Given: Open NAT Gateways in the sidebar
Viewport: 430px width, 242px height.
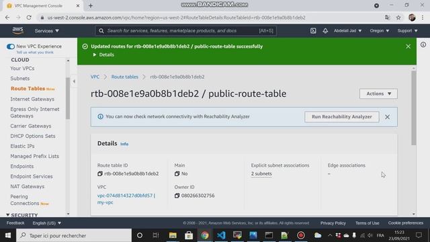Looking at the screenshot, I should (x=28, y=187).
